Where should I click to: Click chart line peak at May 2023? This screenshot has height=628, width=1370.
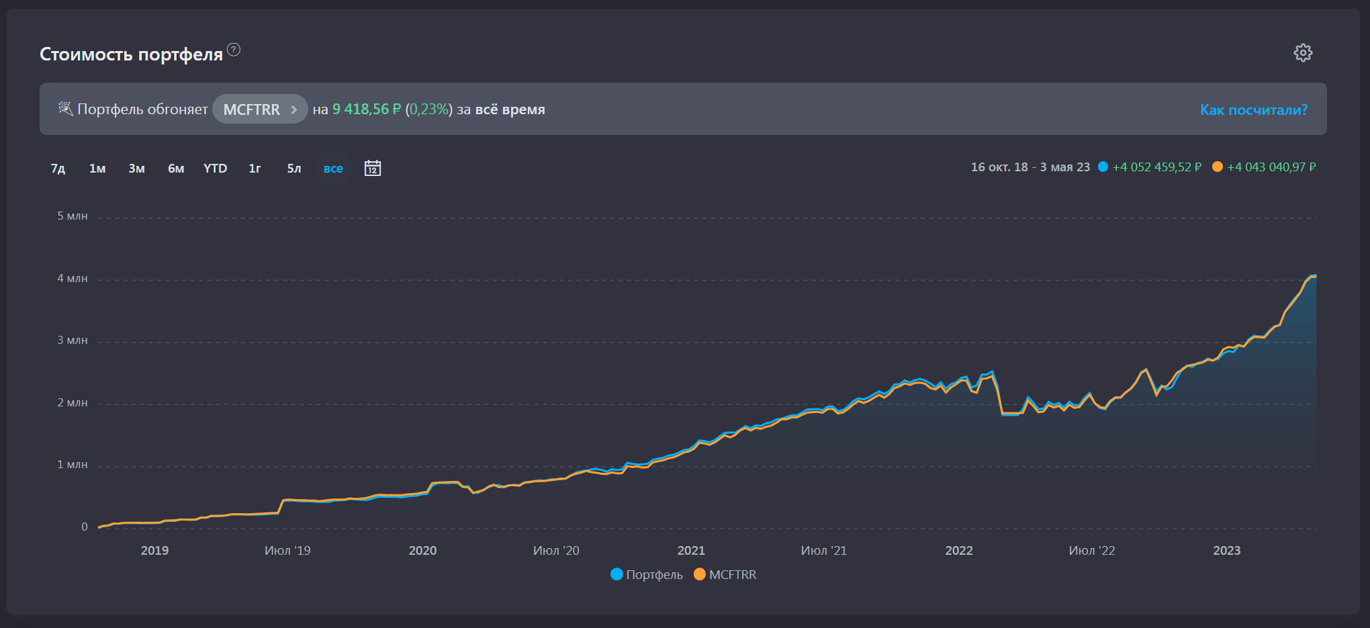[x=1314, y=276]
